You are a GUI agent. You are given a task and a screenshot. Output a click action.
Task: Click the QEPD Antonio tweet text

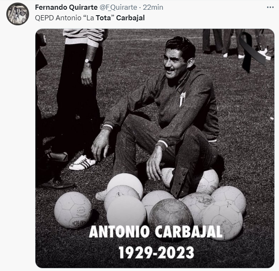(90, 18)
